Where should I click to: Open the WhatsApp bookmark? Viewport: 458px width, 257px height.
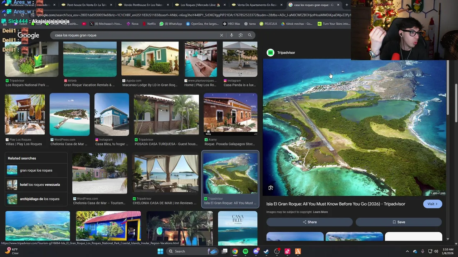click(171, 24)
